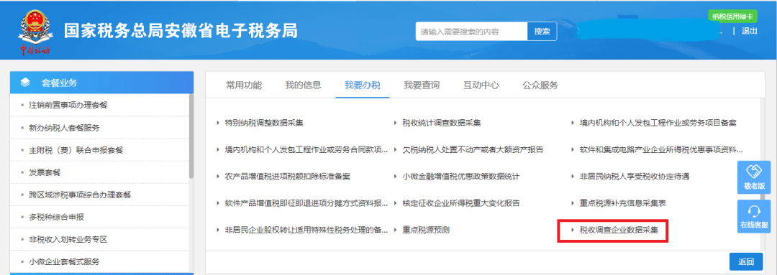Open 境内机构和个人发包工程作业或劳务合同款项 link
This screenshot has width=777, height=275.
click(x=306, y=149)
